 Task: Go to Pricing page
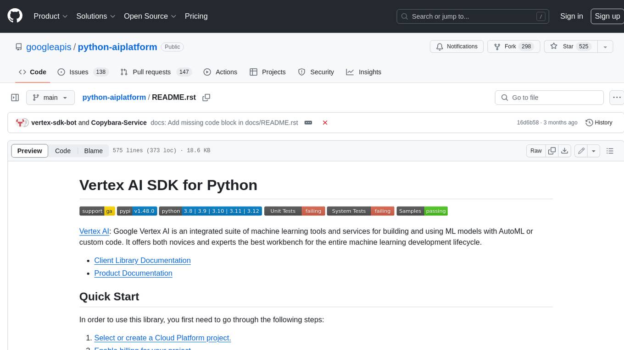(x=196, y=16)
